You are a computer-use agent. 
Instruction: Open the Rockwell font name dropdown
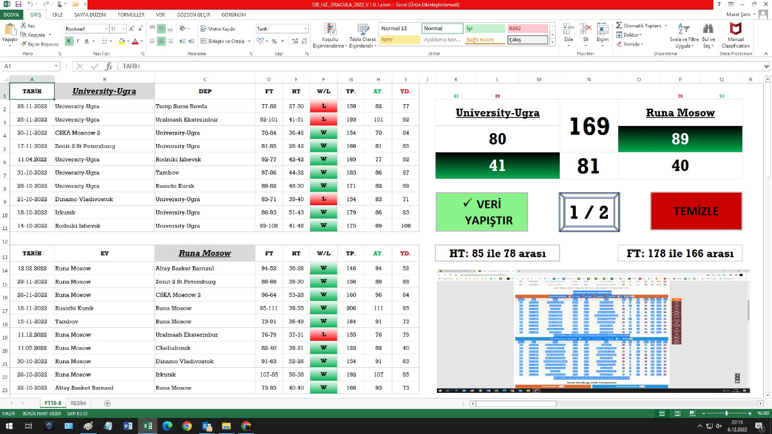[106, 29]
